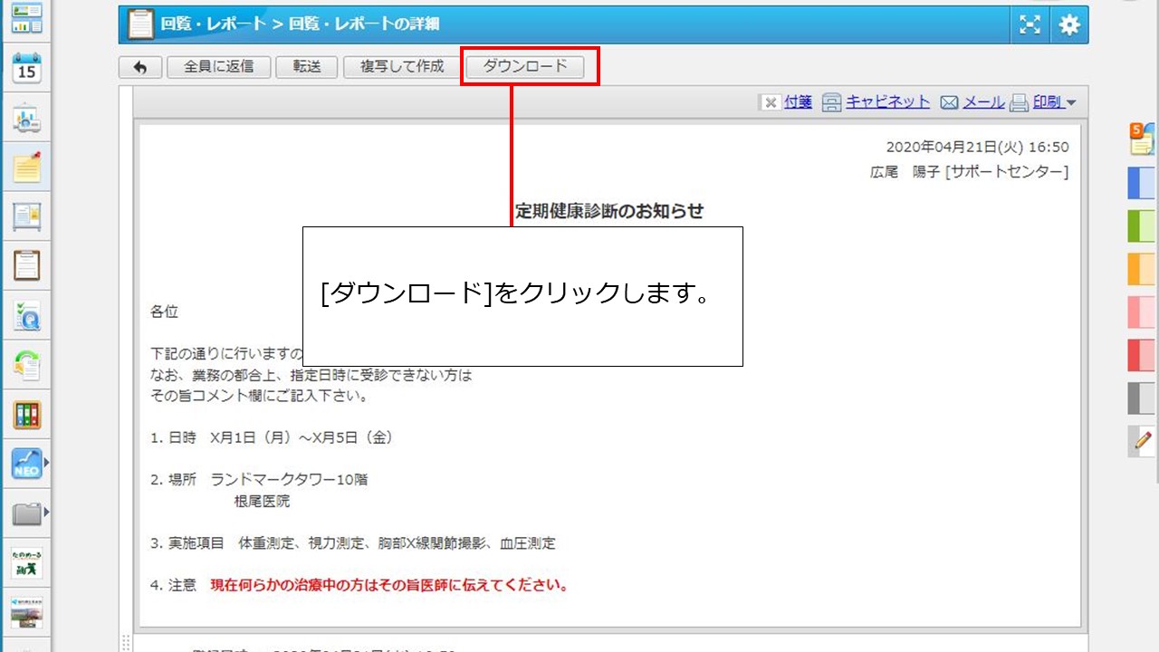Click the pencil edit icon on right edge
This screenshot has height=652, width=1159.
tap(1142, 441)
